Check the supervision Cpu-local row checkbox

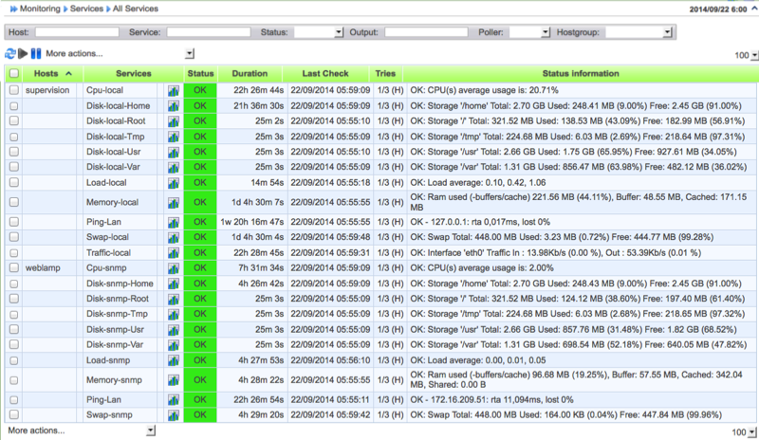pos(13,91)
